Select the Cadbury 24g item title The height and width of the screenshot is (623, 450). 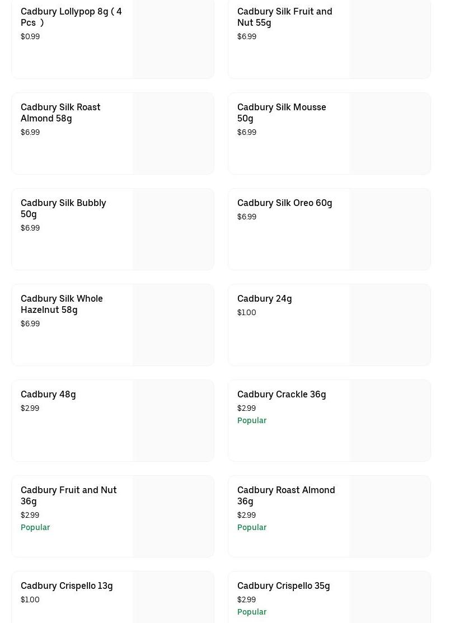[264, 298]
